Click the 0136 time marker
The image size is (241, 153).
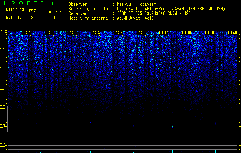141,33
